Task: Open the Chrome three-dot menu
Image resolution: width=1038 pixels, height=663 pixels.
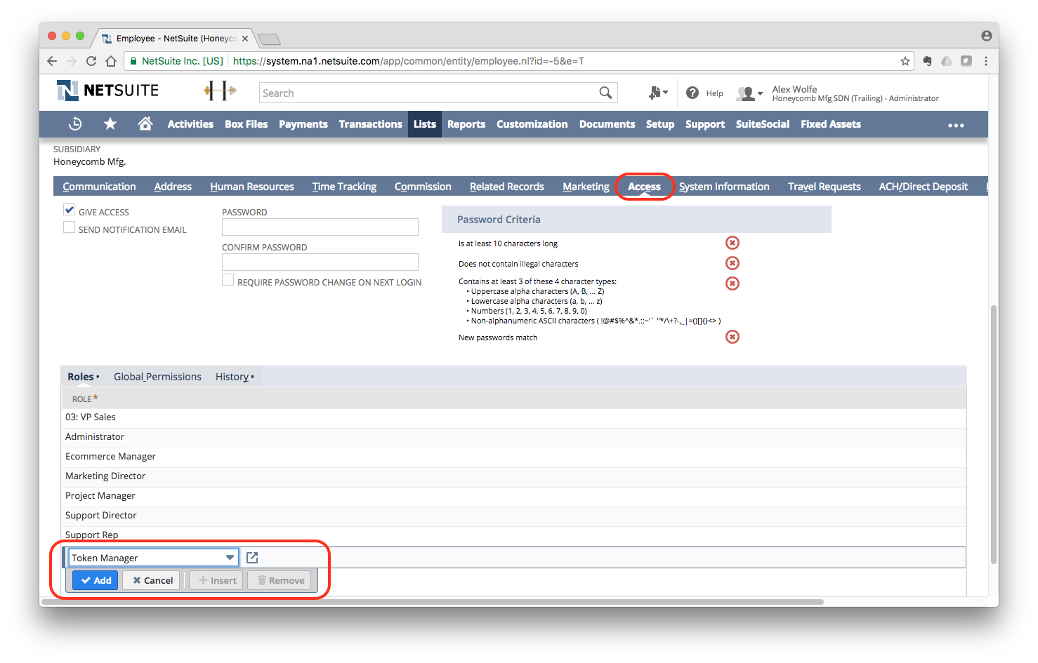Action: (x=986, y=61)
